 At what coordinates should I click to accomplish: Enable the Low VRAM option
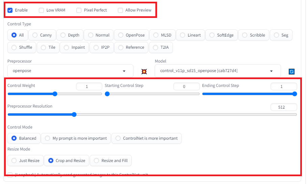(42, 10)
